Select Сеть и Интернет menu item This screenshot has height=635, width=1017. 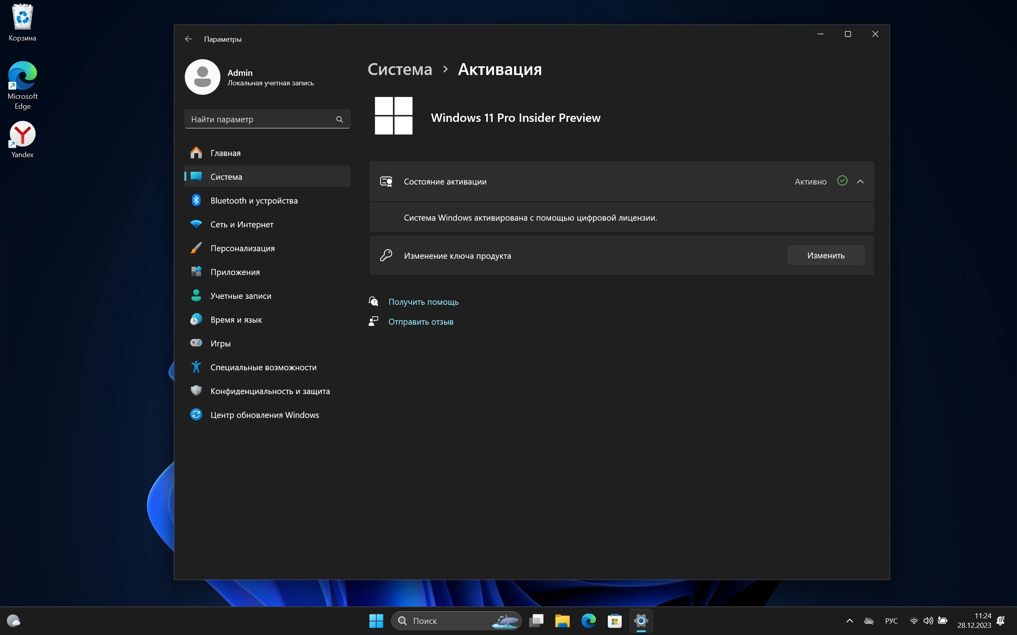(x=242, y=225)
